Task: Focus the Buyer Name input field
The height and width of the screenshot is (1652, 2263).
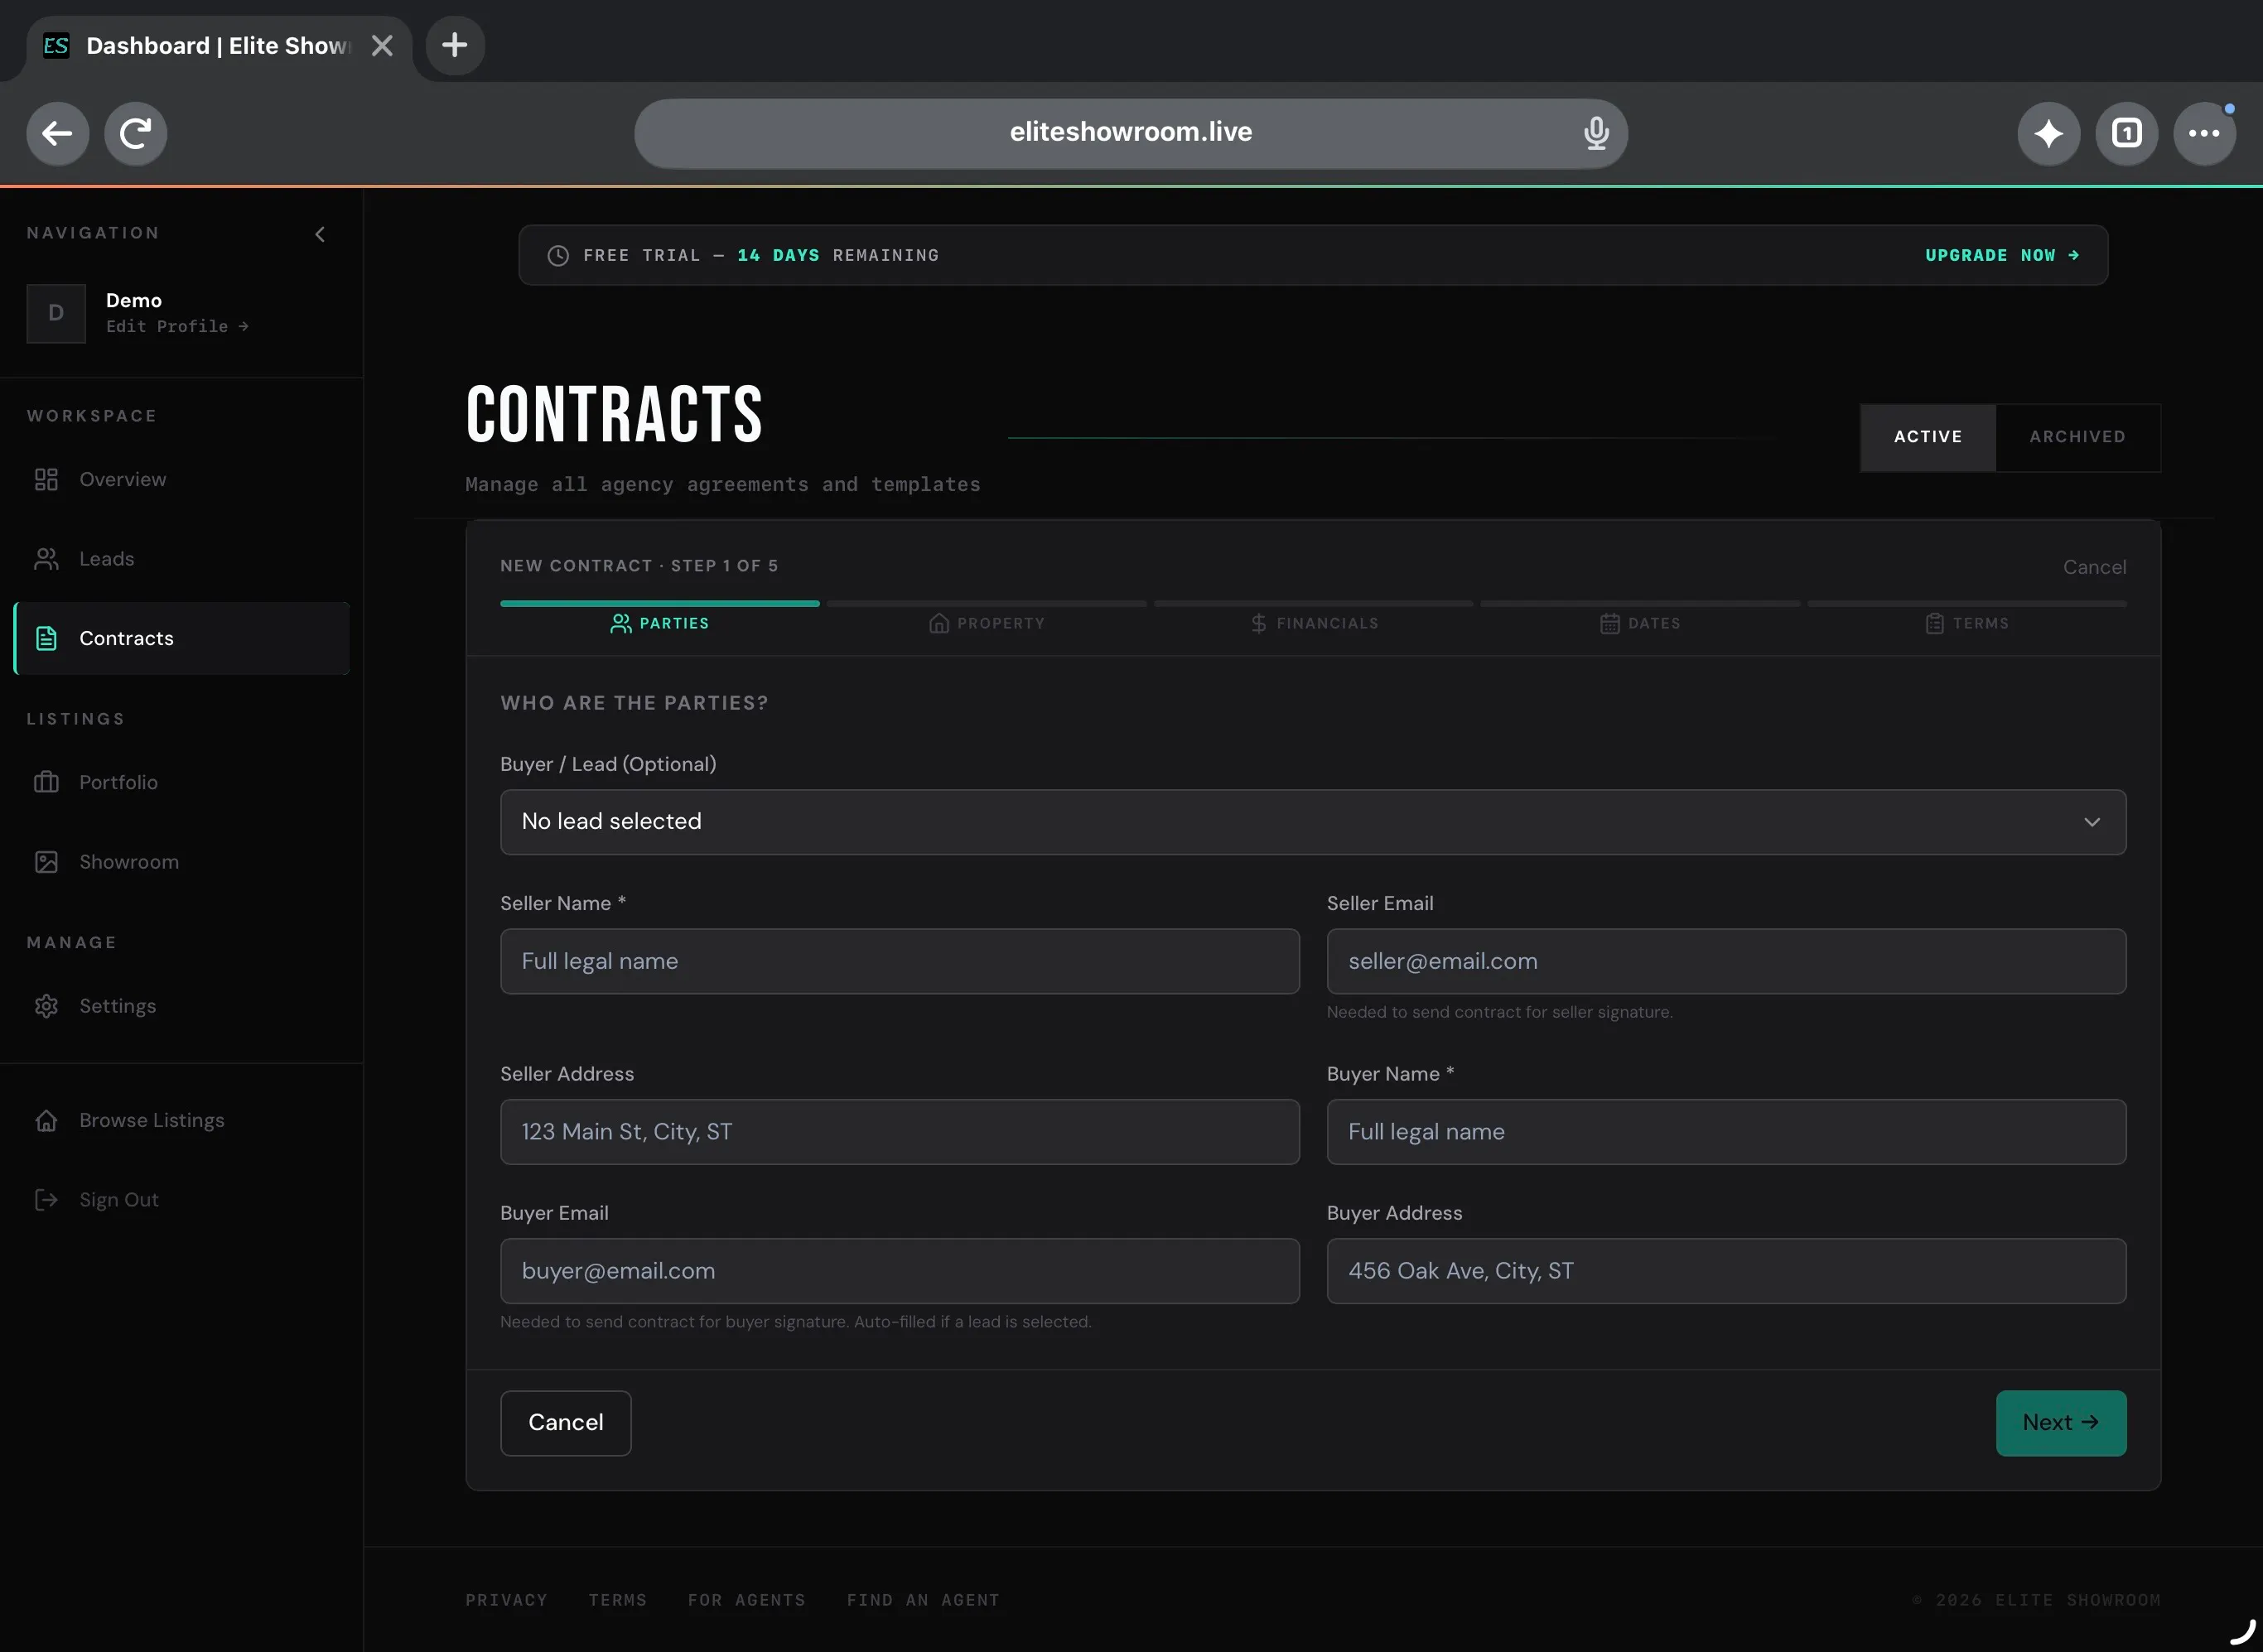Action: click(x=1725, y=1132)
